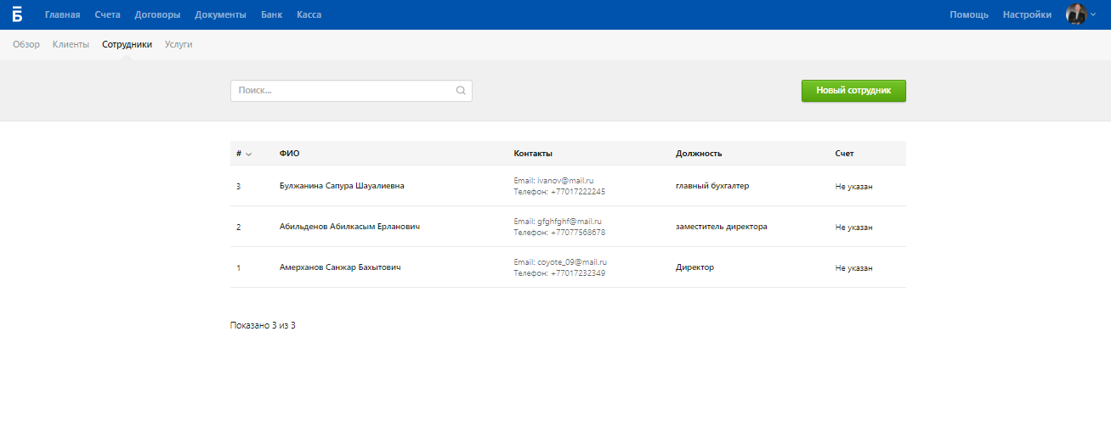Switch to the Услуги tab
The image size is (1111, 427).
click(179, 44)
